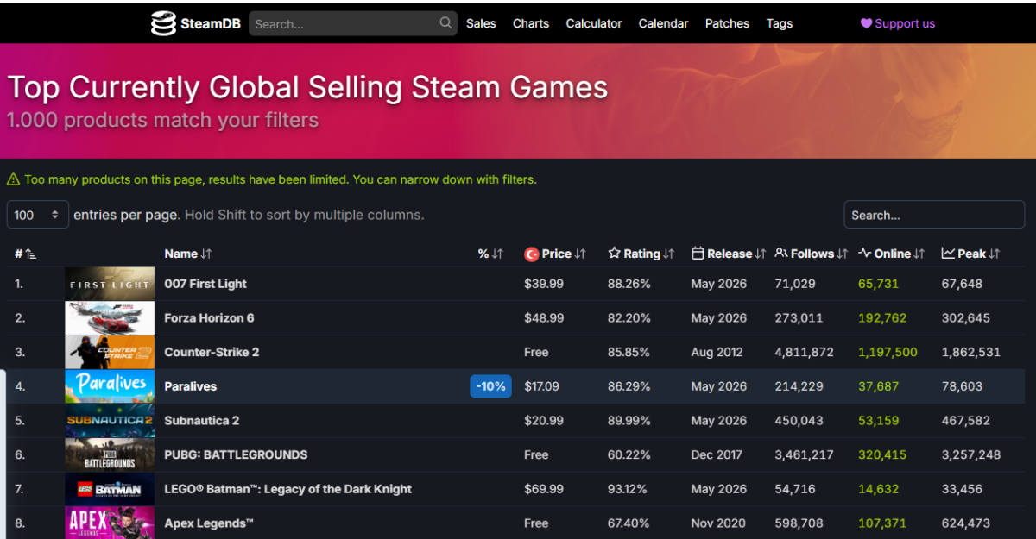Image resolution: width=1036 pixels, height=539 pixels.
Task: Open the 007 First Light thumbnail
Action: pyautogui.click(x=110, y=284)
